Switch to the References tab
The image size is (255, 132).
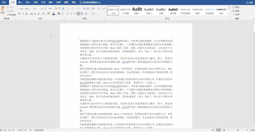tap(43, 2)
